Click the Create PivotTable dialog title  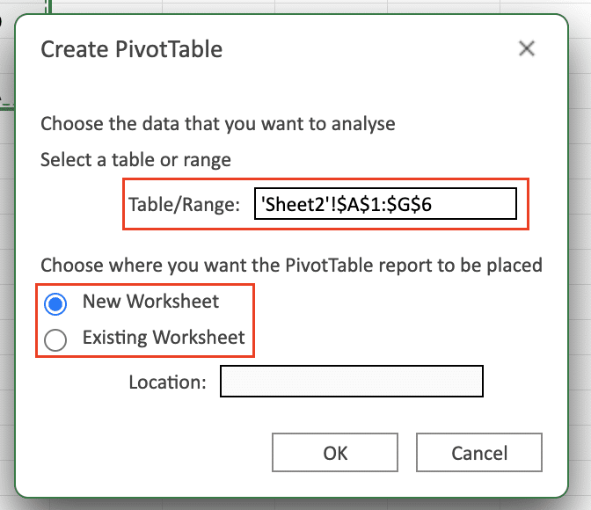click(x=132, y=49)
